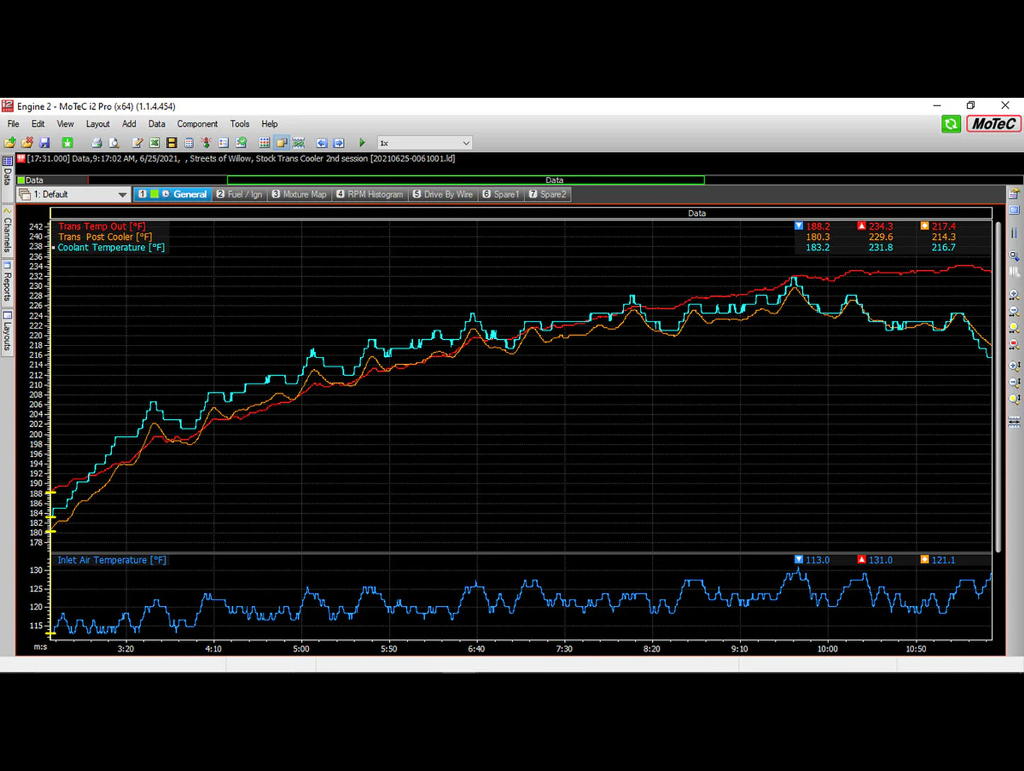Click the blue left arrow toolbar icon
The height and width of the screenshot is (771, 1024).
pyautogui.click(x=322, y=143)
